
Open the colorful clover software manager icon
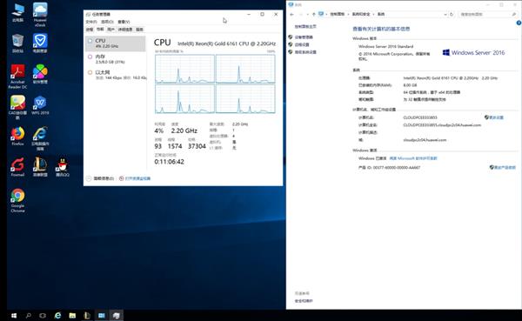[x=40, y=74]
